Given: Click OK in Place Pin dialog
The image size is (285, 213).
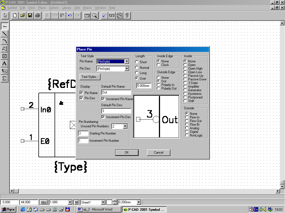Looking at the screenshot, I should tap(127, 153).
